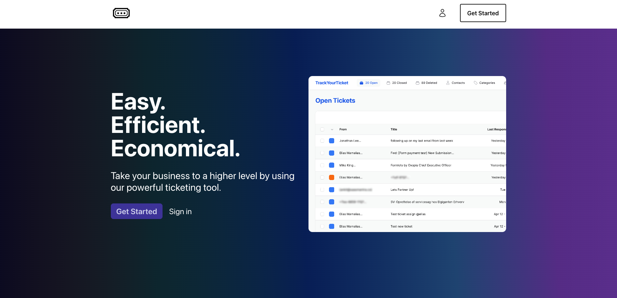Switch to the 20 Closed tab
Image resolution: width=617 pixels, height=298 pixels.
pos(399,83)
